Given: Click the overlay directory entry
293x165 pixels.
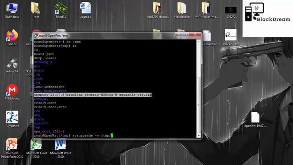Looking at the screenshot, I should click(x=41, y=99).
